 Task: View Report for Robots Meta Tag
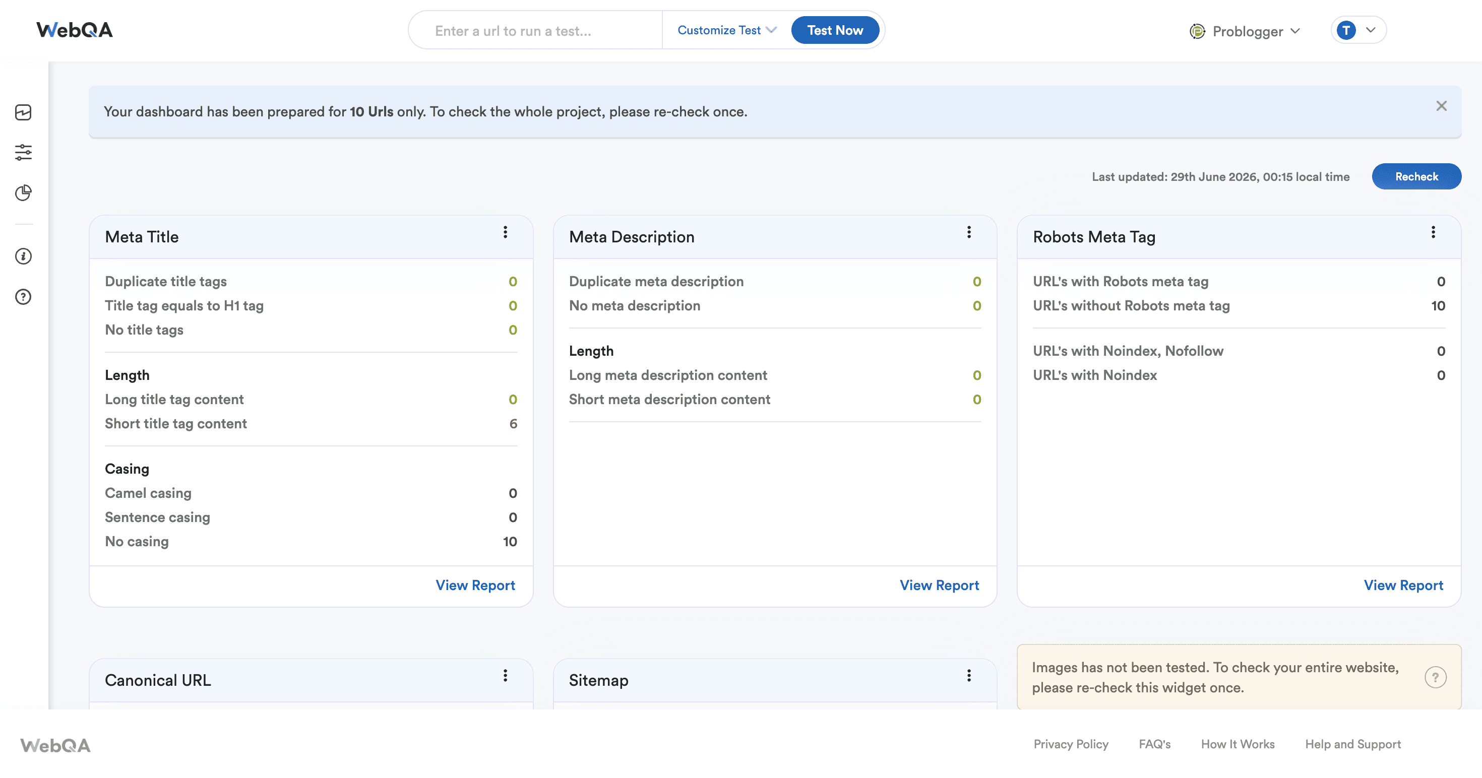pyautogui.click(x=1403, y=586)
